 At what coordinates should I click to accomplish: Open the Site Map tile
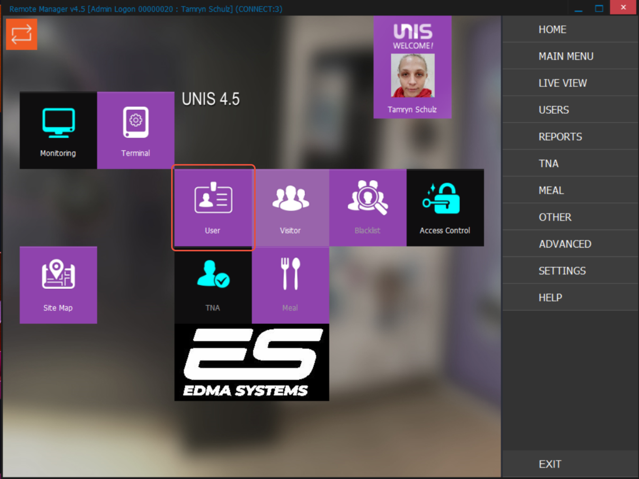point(58,285)
